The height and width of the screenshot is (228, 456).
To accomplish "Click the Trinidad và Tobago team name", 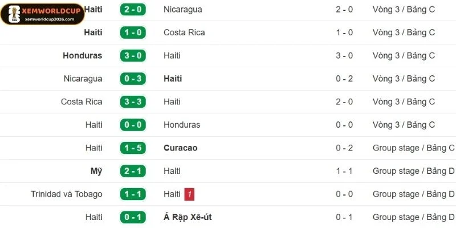I will 67,194.
